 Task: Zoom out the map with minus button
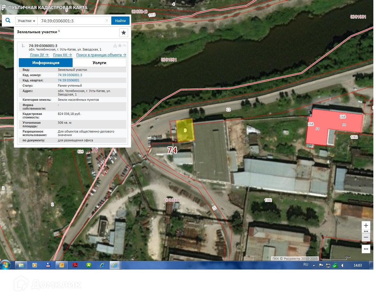tap(366, 237)
